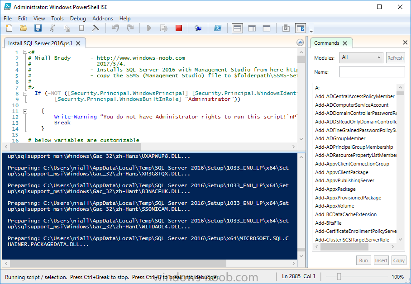Open a script with the folder icon
The image size is (411, 284).
point(24,28)
